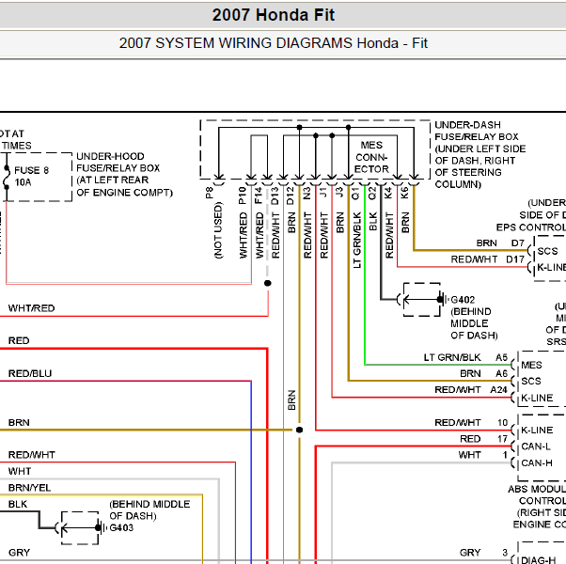Image resolution: width=566 pixels, height=564 pixels.
Task: Select the "2007 SYSTEM WIRING DIAGRAMS Honda - Fit" heading
Action: [x=274, y=43]
